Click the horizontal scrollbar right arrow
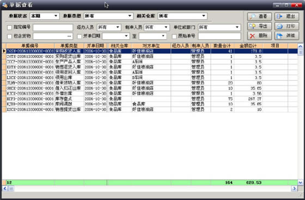 point(294,189)
